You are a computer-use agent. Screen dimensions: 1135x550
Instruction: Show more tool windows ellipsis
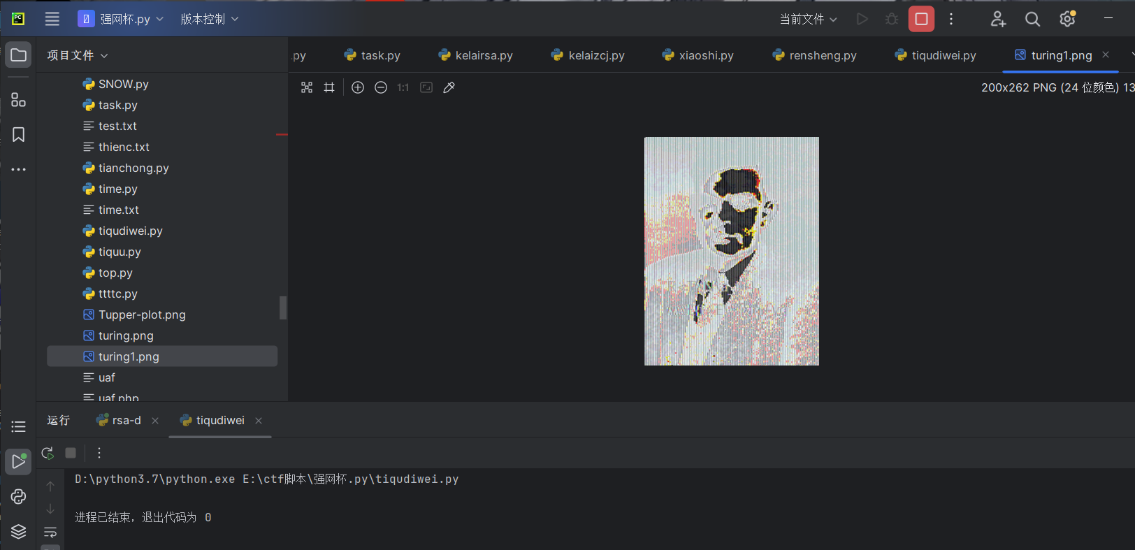click(18, 169)
